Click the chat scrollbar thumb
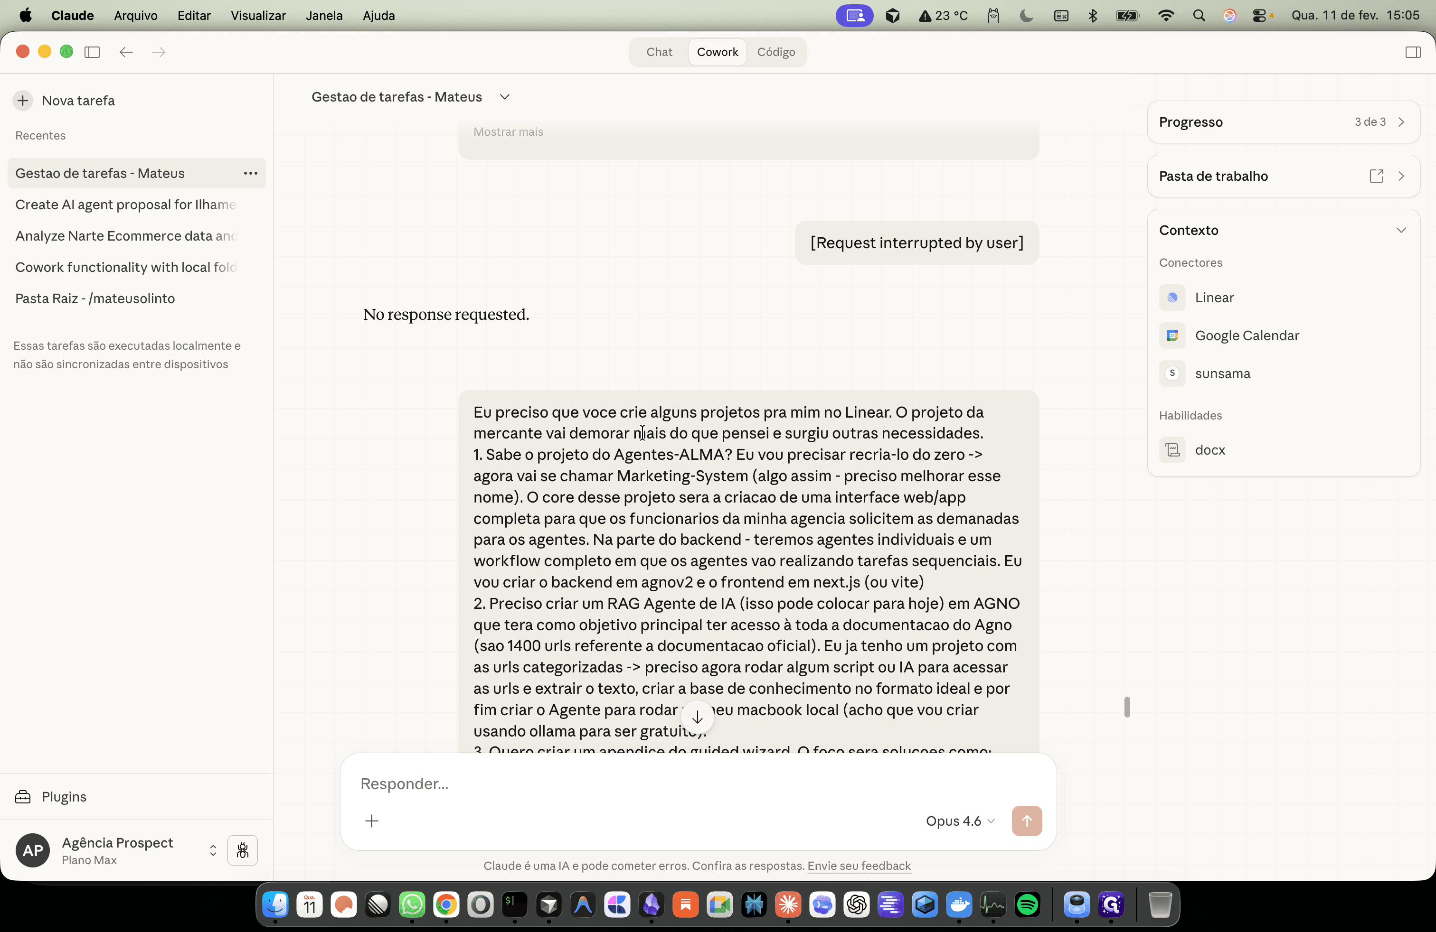Image resolution: width=1436 pixels, height=932 pixels. 1126,707
